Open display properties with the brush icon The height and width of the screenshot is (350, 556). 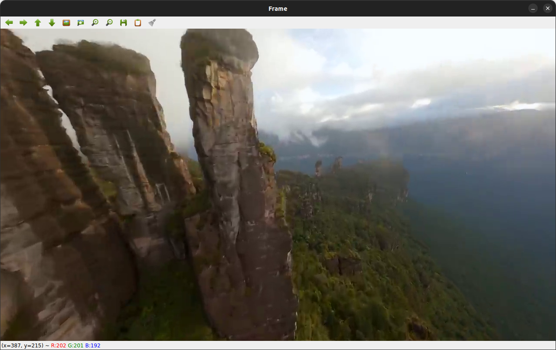click(x=152, y=23)
